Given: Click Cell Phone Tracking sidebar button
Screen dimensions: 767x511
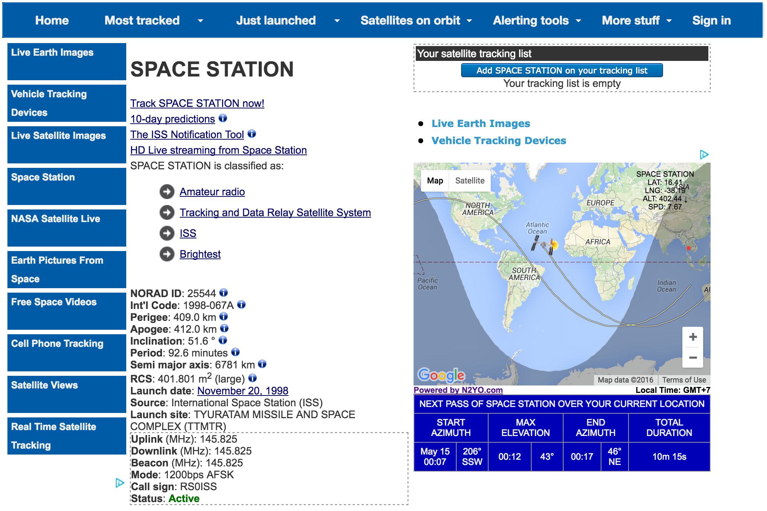Looking at the screenshot, I should pyautogui.click(x=67, y=353).
